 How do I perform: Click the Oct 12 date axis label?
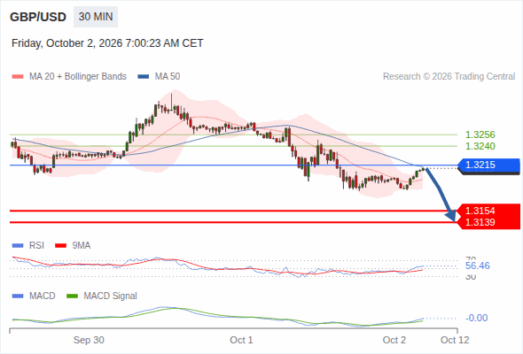(455, 340)
